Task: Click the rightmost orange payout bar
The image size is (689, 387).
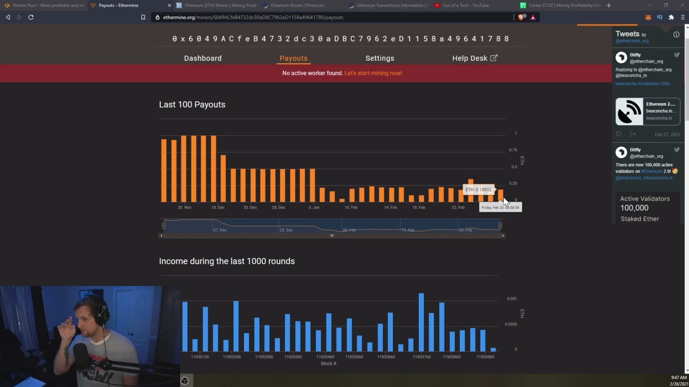Action: click(501, 196)
